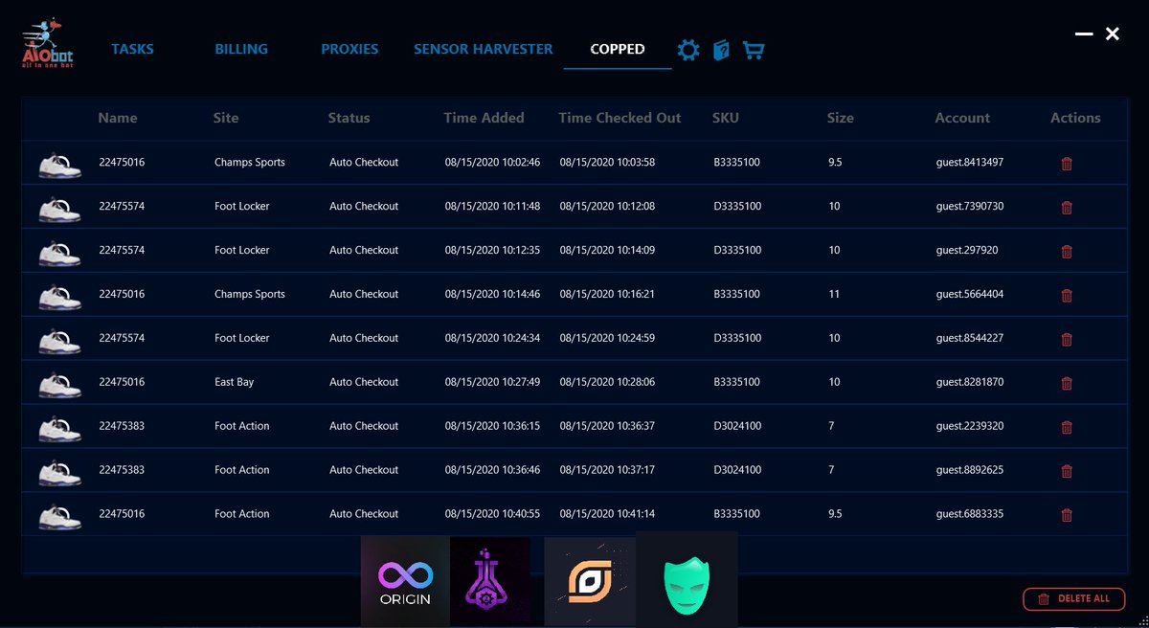This screenshot has height=628, width=1149.
Task: Delete row with account guest.8544227
Action: (1067, 340)
